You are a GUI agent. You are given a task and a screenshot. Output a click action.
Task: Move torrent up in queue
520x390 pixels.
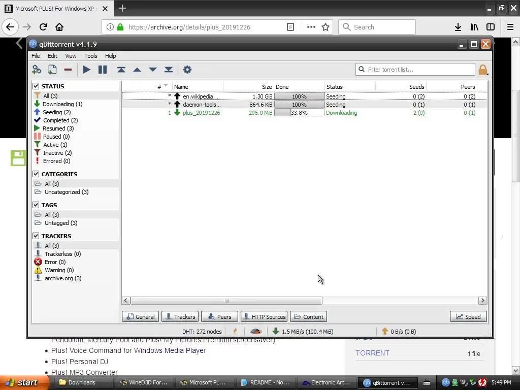tap(137, 70)
